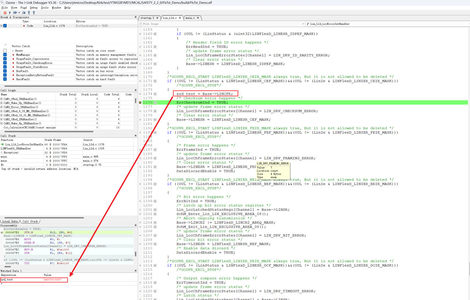Close the Lin_Lld.c tab via its X
The image size is (470, 300).
[x=180, y=18]
